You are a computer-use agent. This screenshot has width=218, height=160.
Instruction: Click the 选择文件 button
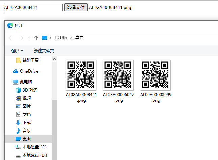76,7
